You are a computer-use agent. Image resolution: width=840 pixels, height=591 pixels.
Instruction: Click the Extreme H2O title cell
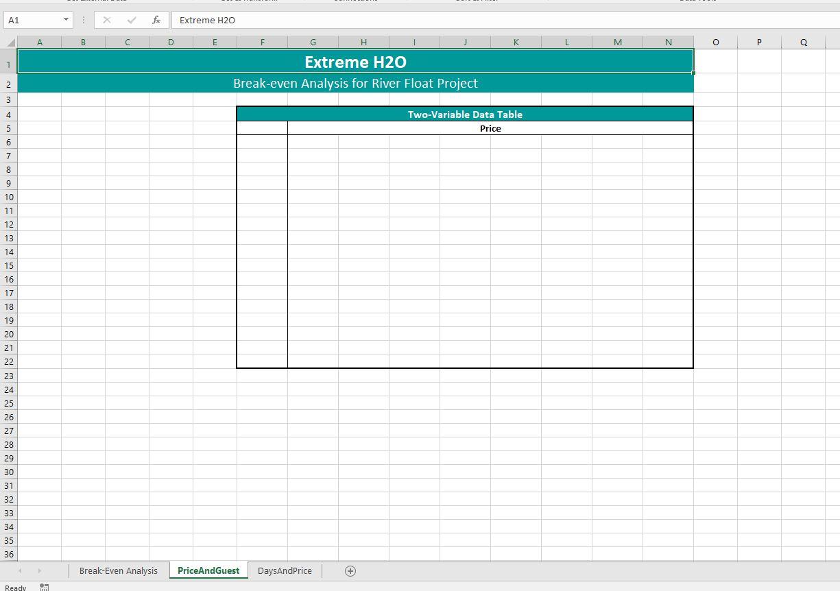coord(355,62)
